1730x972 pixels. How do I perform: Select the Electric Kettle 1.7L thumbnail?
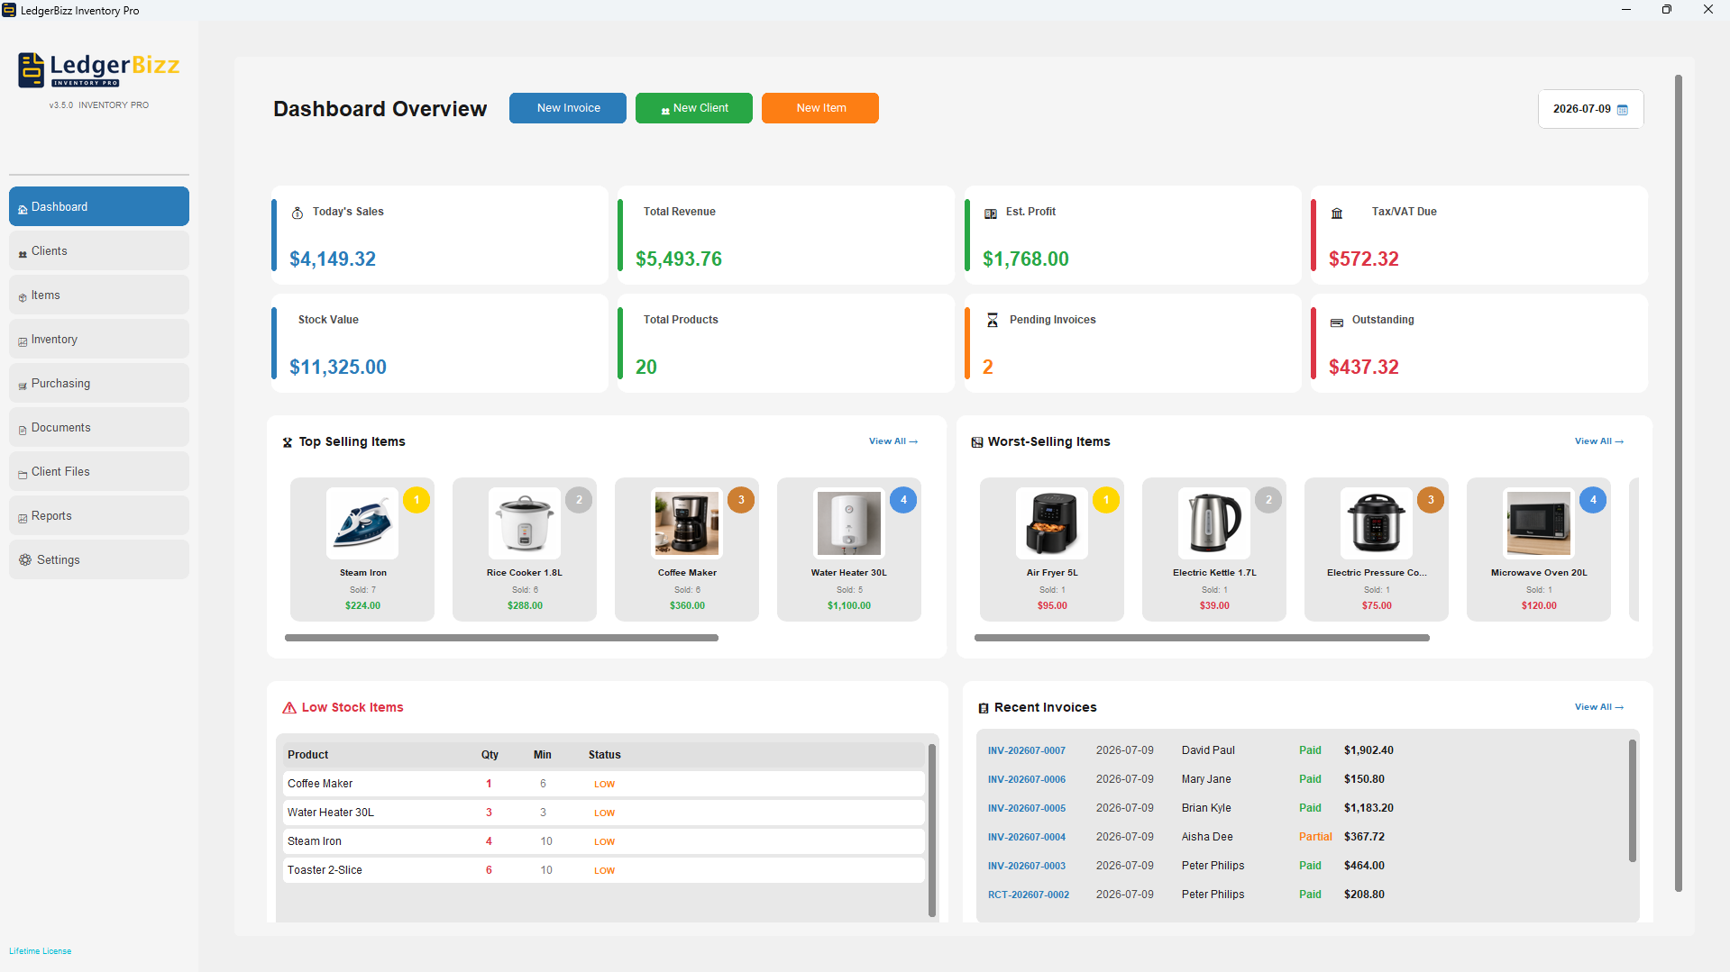(x=1214, y=523)
